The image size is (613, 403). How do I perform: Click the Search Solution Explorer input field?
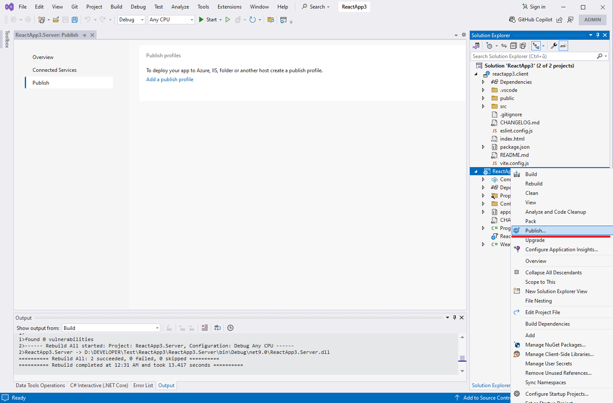[533, 56]
